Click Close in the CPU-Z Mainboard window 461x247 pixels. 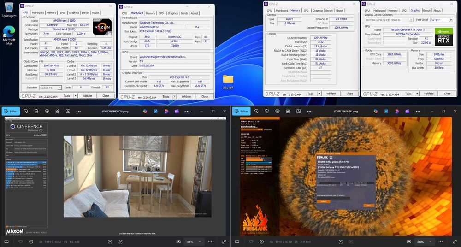[205, 96]
